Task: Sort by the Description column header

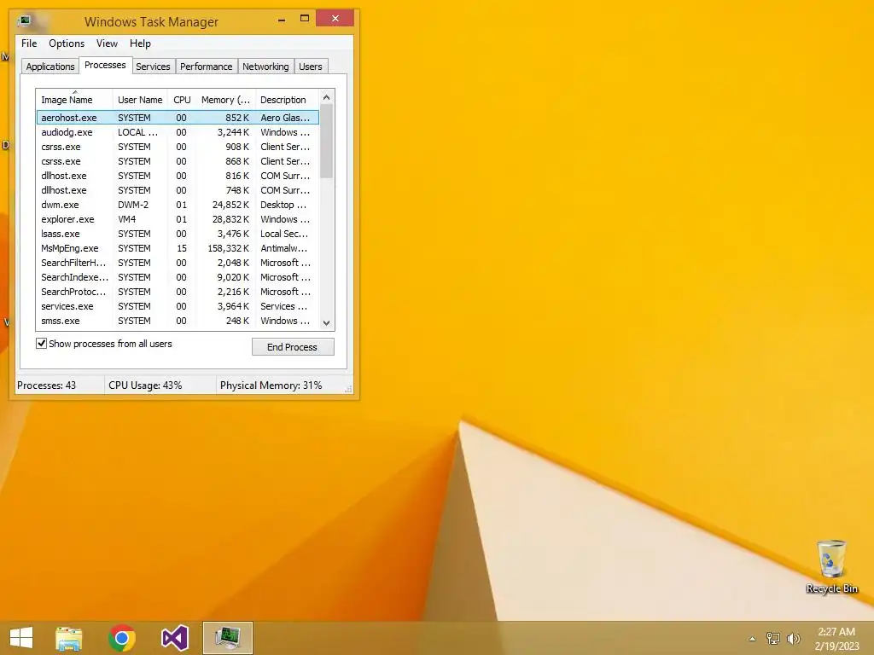Action: 287,100
